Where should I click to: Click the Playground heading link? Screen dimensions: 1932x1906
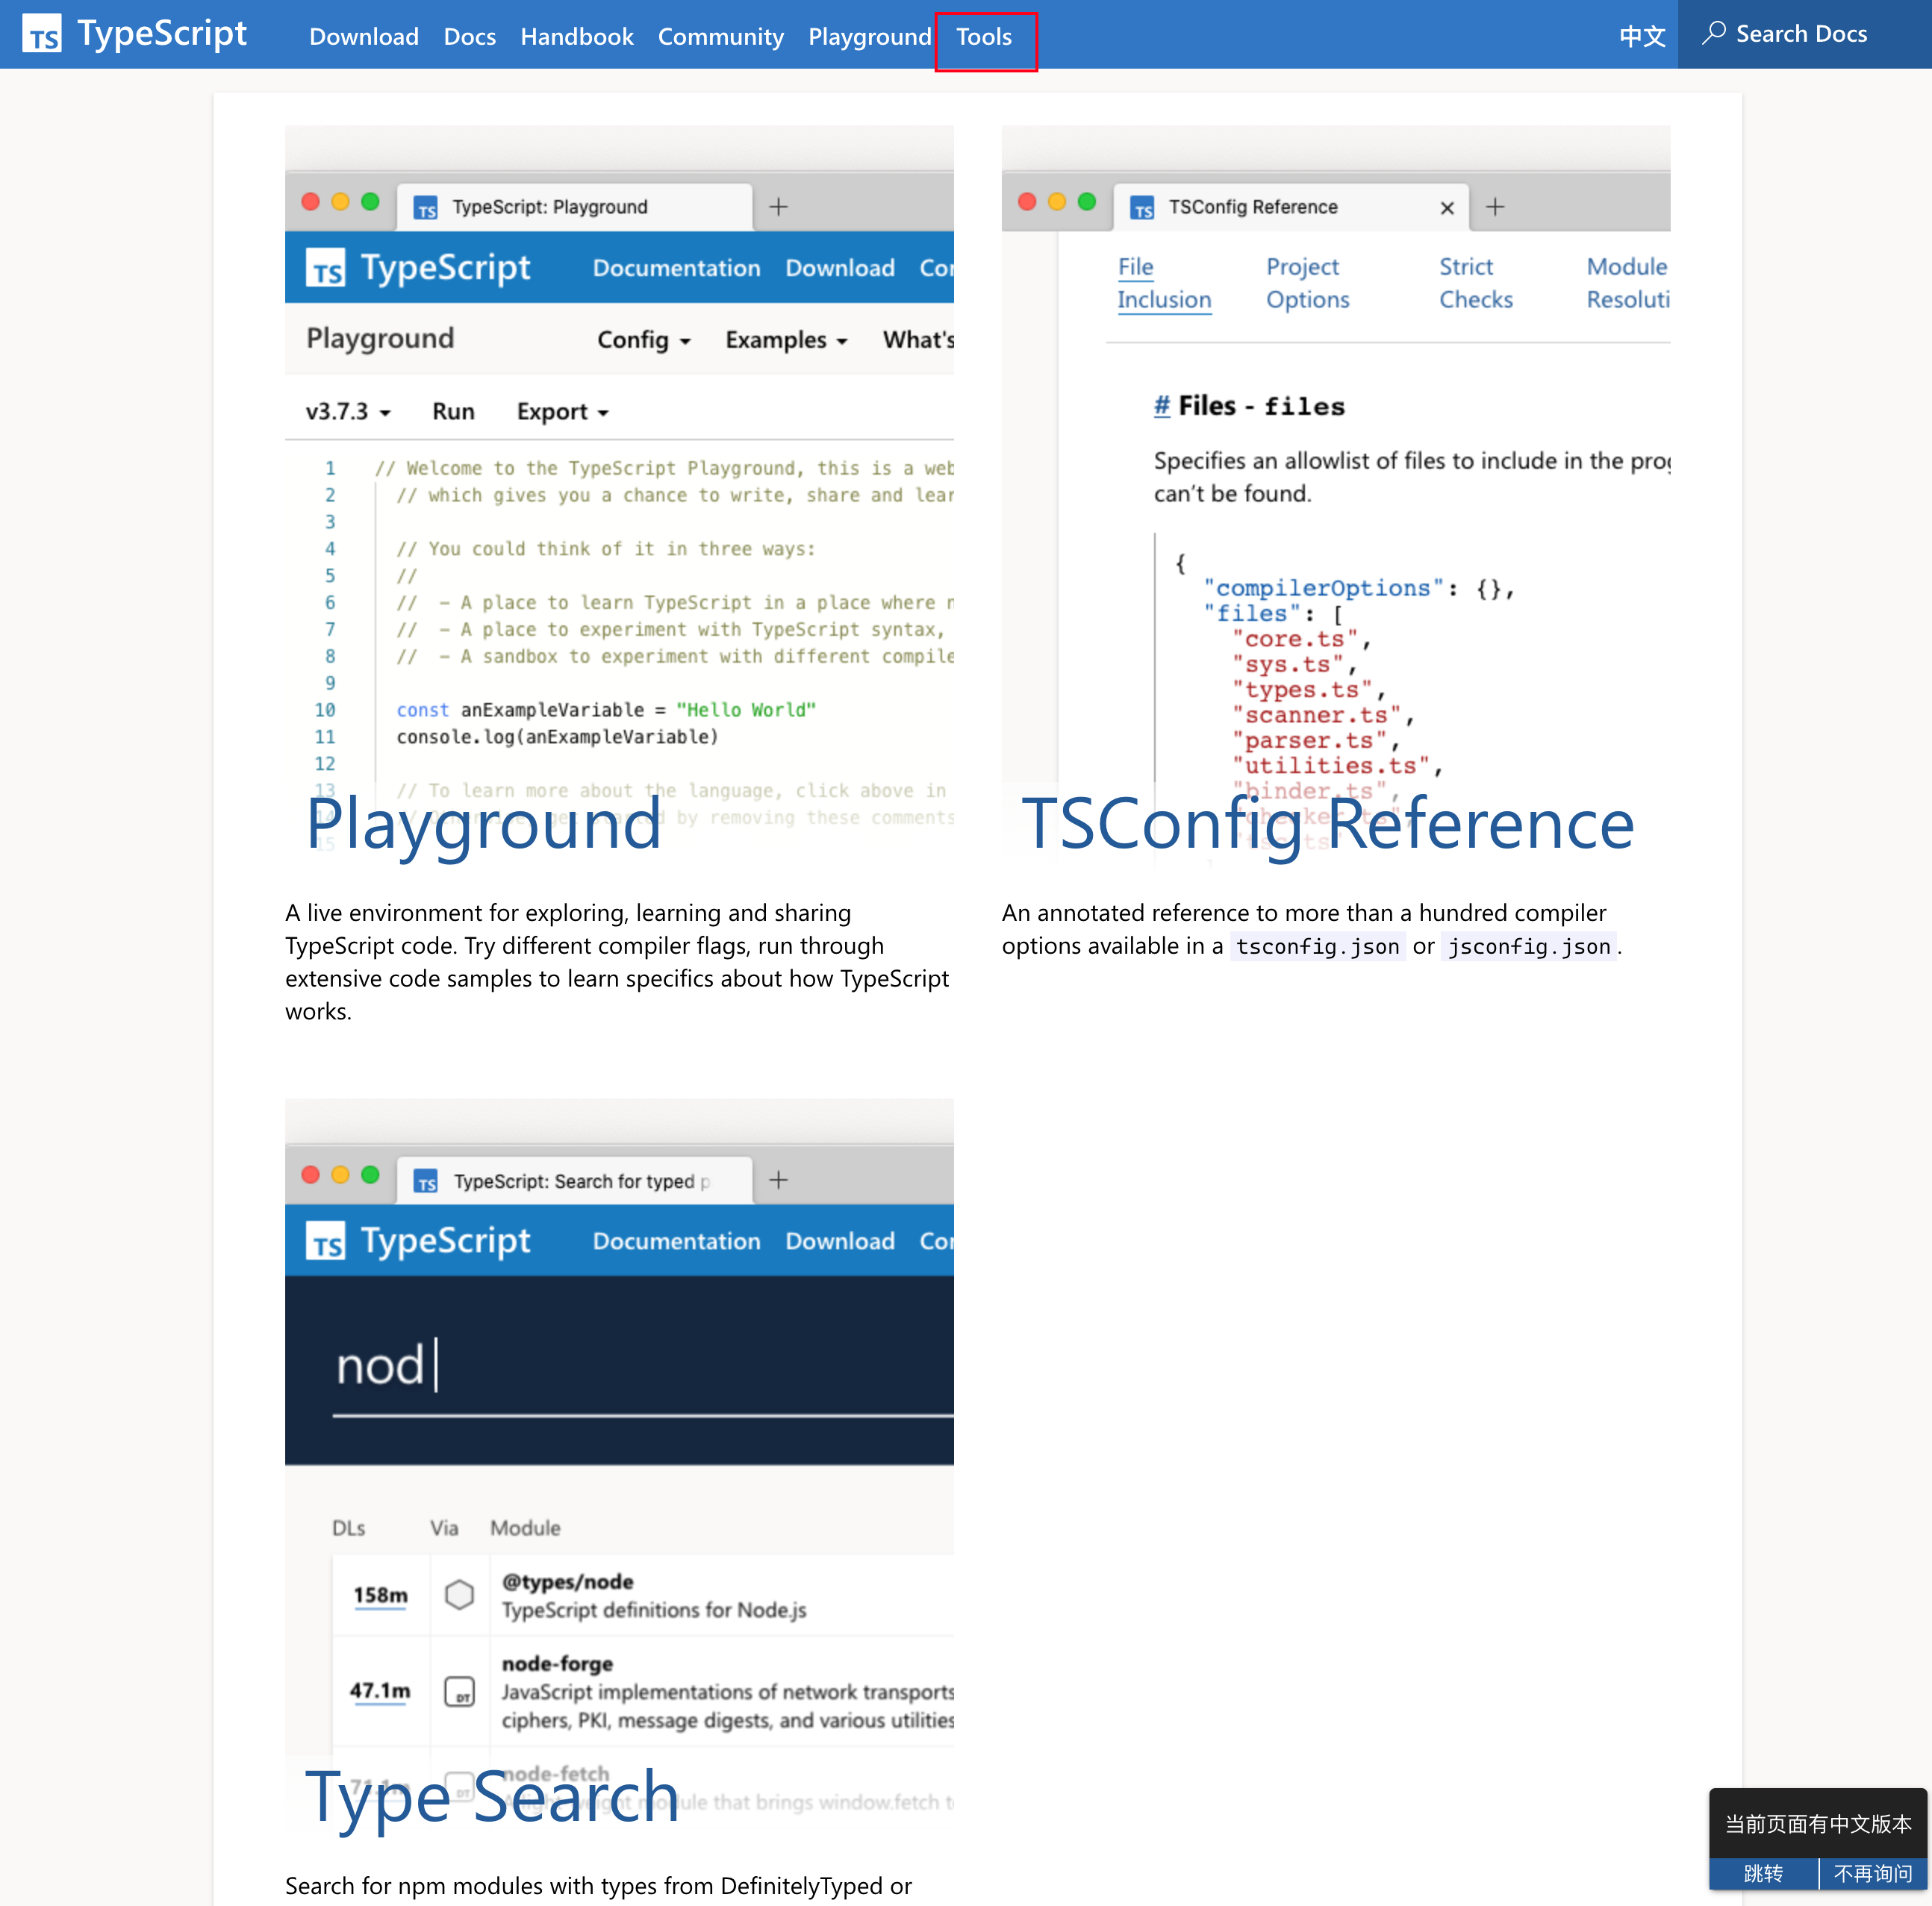(484, 824)
